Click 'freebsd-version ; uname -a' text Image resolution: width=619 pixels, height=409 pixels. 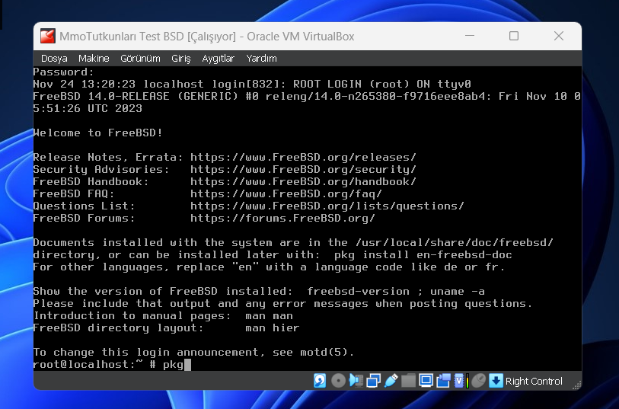pyautogui.click(x=396, y=292)
